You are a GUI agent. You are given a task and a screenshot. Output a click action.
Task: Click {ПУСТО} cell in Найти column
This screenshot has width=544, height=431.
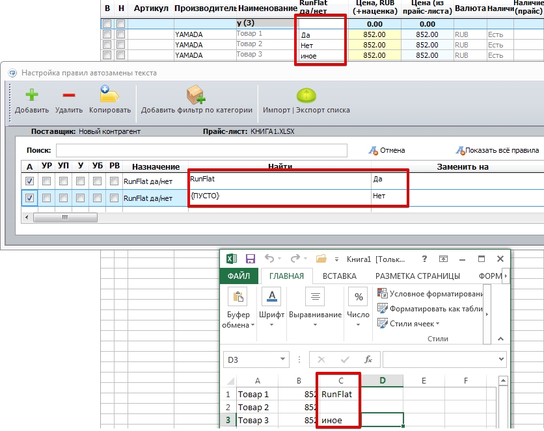pos(280,198)
